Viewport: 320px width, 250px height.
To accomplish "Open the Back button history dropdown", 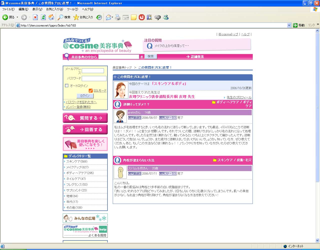I will [x=17, y=17].
